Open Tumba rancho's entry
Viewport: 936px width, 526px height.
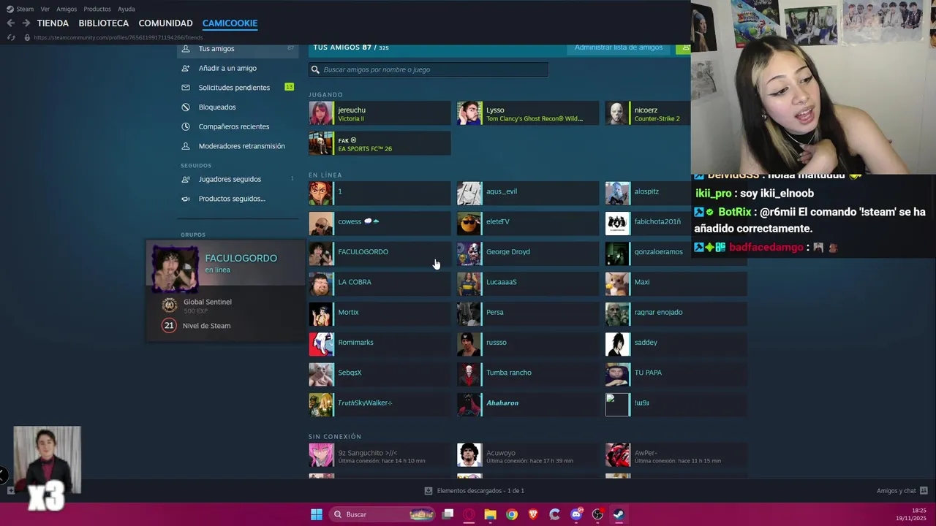(527, 375)
